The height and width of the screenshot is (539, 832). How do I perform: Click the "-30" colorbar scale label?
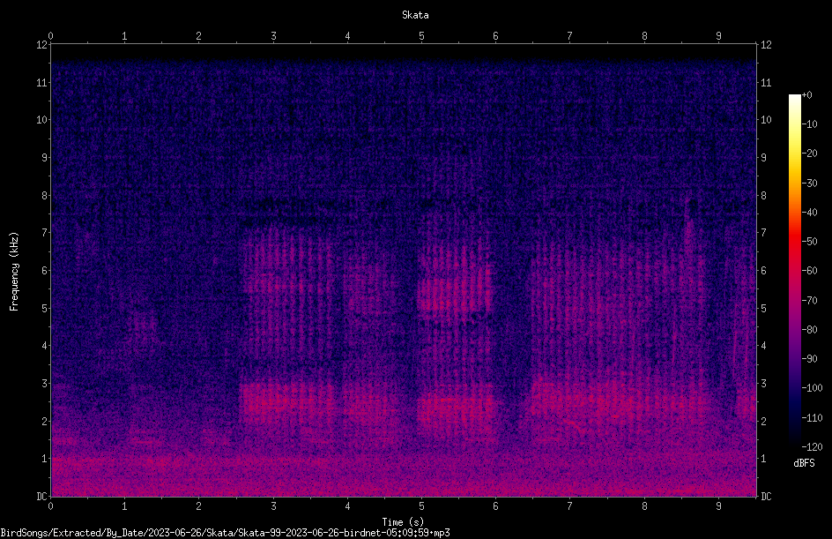click(809, 183)
